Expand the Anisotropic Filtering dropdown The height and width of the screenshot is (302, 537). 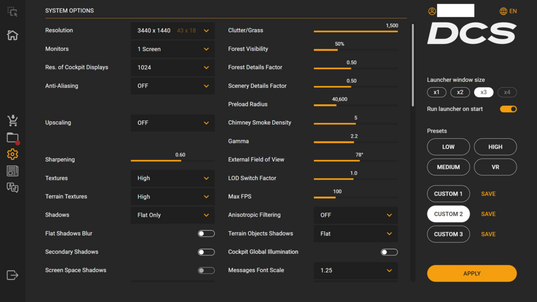[x=355, y=215]
